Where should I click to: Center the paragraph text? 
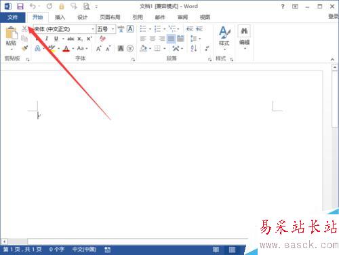click(x=153, y=39)
